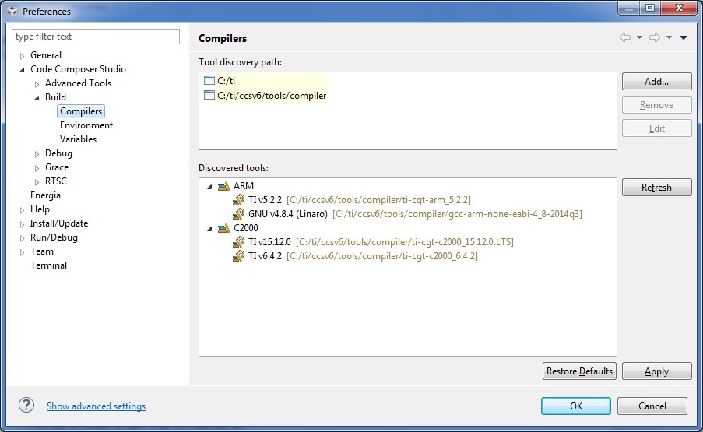The width and height of the screenshot is (703, 432).
Task: Select the General preferences label
Action: [46, 55]
